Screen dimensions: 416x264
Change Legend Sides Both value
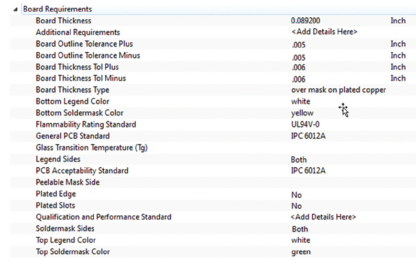[x=299, y=159]
